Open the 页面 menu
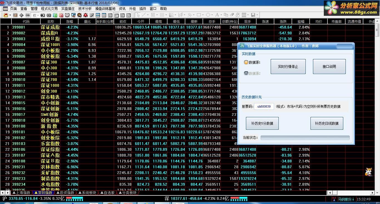This screenshot has width=380, height=204. (x=13, y=9)
